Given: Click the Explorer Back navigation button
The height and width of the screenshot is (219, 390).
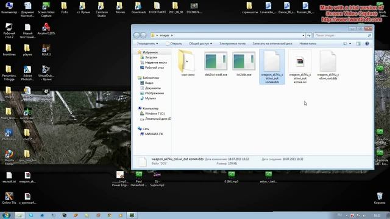Looking at the screenshot, I should coord(136,35).
